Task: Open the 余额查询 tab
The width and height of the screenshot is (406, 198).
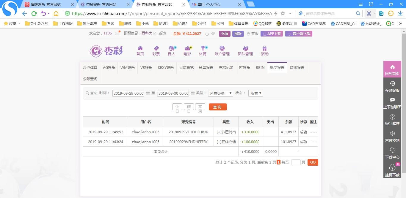Action: point(90,79)
